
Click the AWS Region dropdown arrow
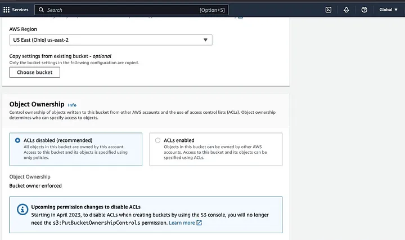205,40
